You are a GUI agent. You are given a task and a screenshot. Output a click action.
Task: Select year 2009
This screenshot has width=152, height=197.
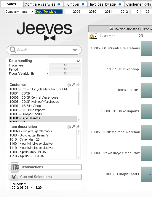point(73,12)
